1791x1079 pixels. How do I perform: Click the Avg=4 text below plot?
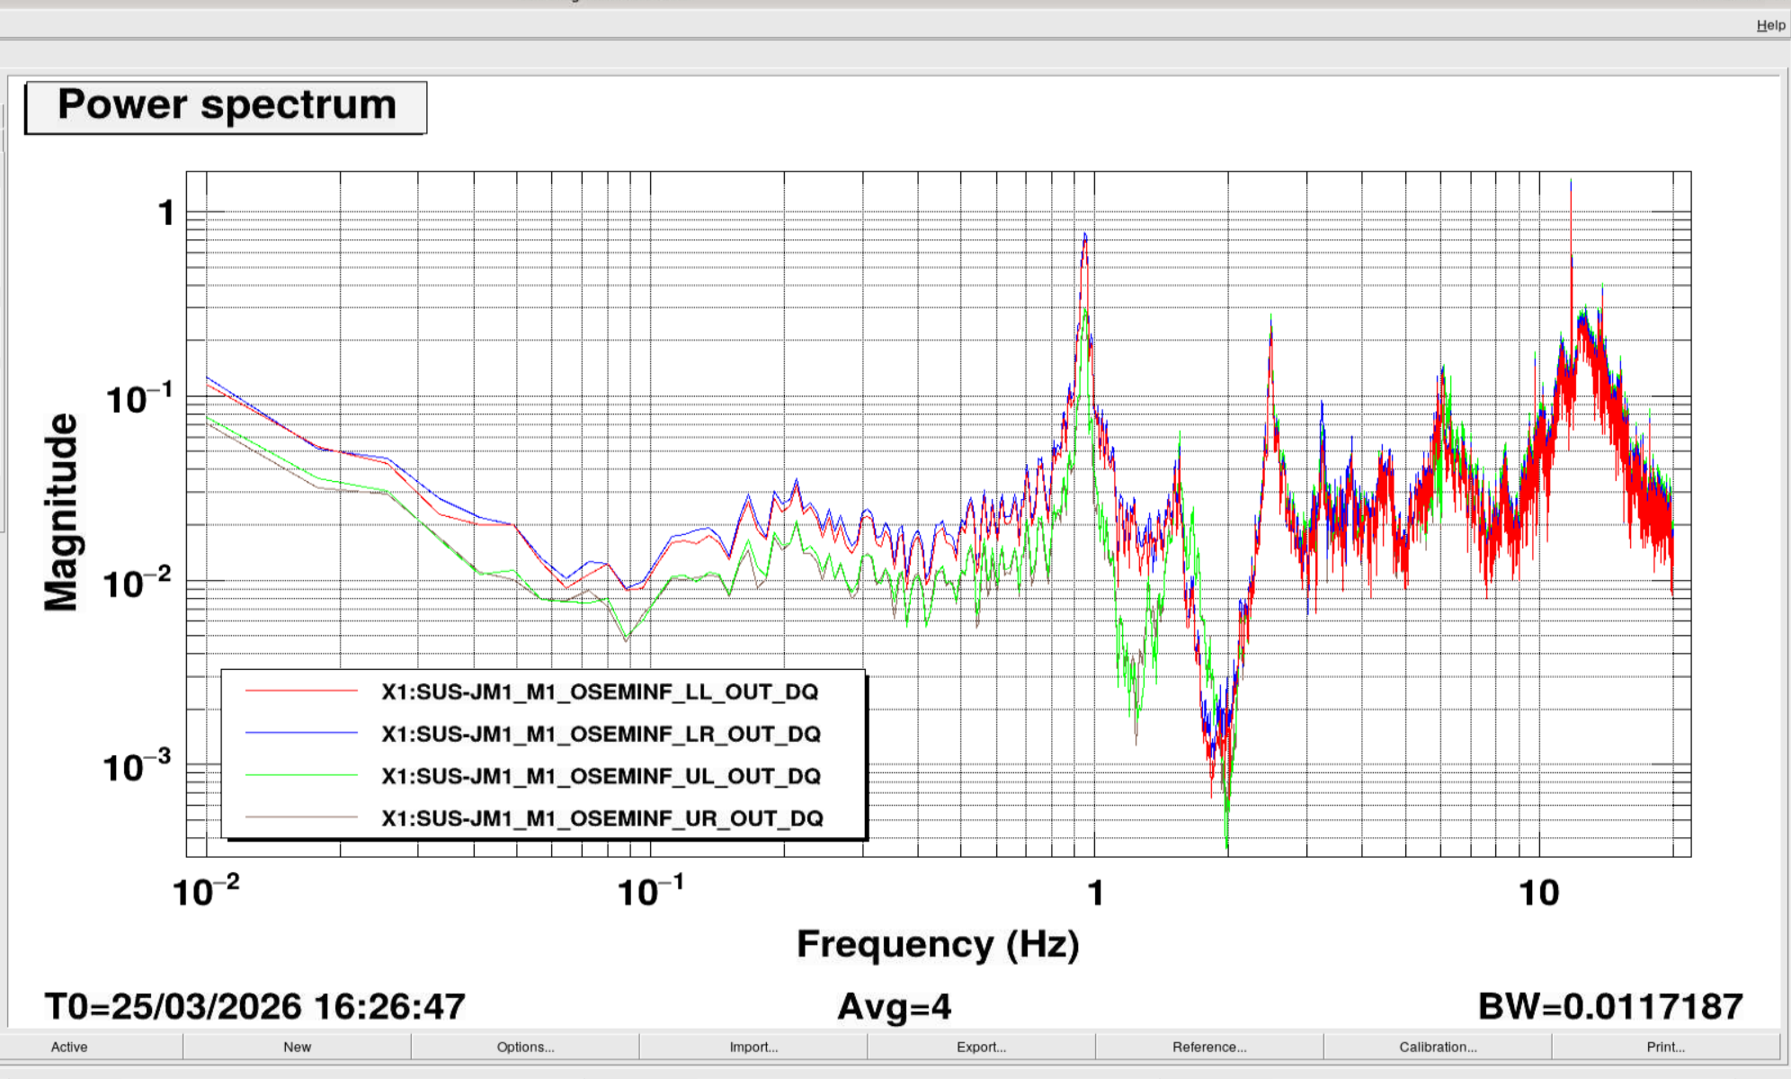point(895,1007)
